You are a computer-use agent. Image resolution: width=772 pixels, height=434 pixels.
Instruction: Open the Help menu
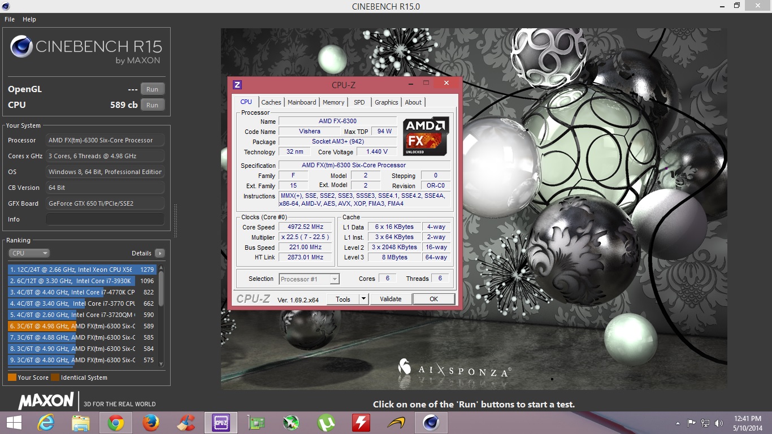(29, 19)
